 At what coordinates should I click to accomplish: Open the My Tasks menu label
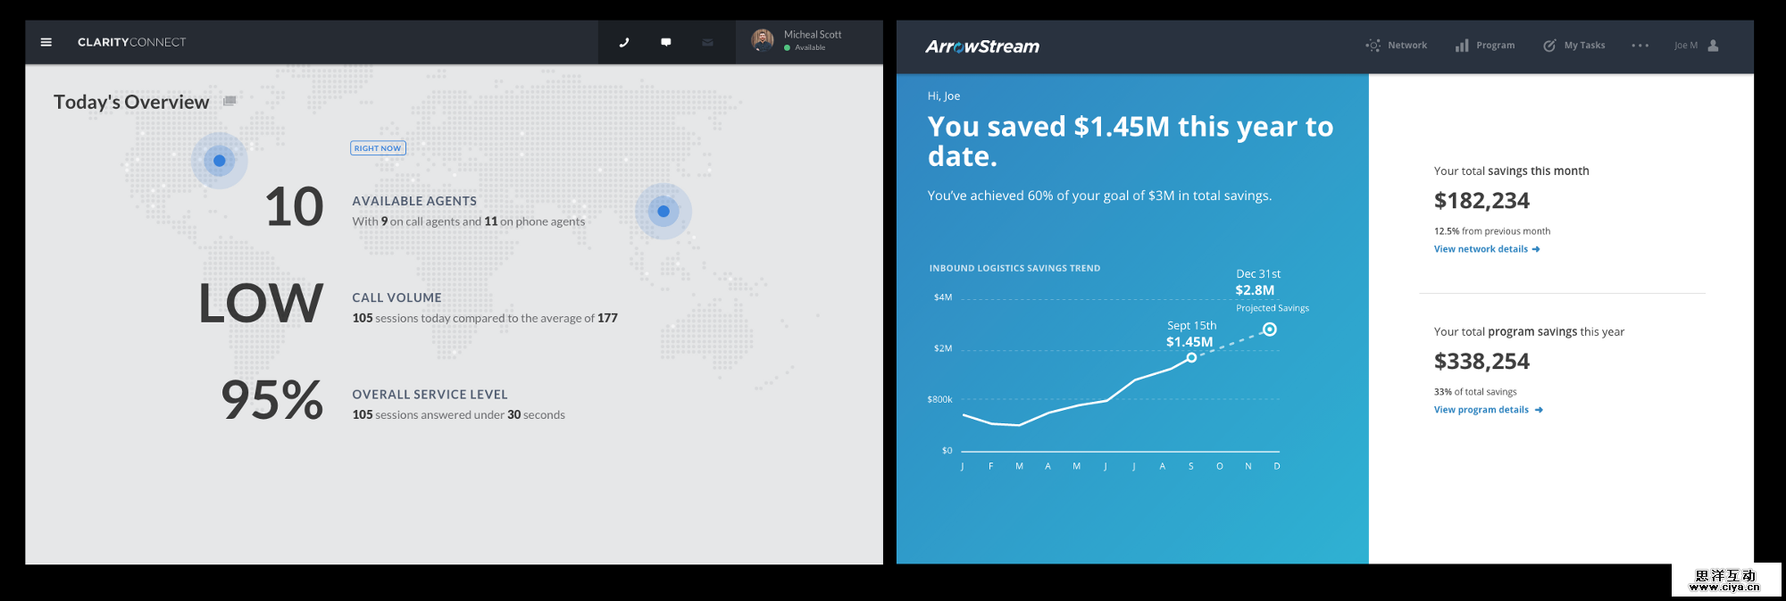(1585, 45)
